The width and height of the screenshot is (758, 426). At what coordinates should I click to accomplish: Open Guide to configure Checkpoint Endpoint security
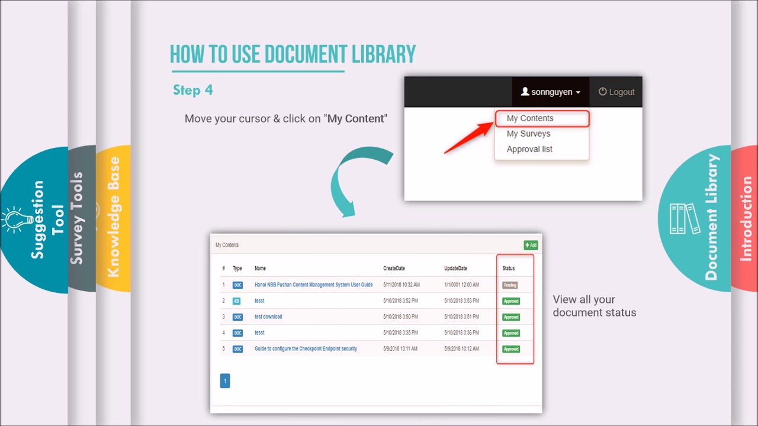tap(306, 348)
